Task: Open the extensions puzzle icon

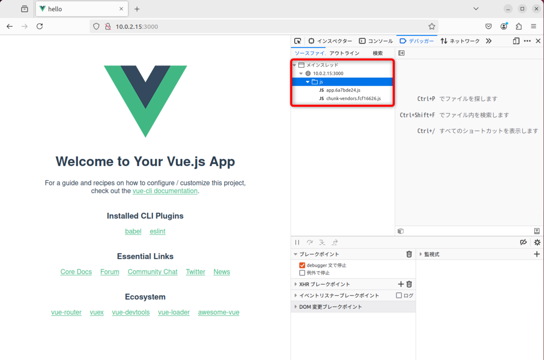Action: pyautogui.click(x=519, y=26)
